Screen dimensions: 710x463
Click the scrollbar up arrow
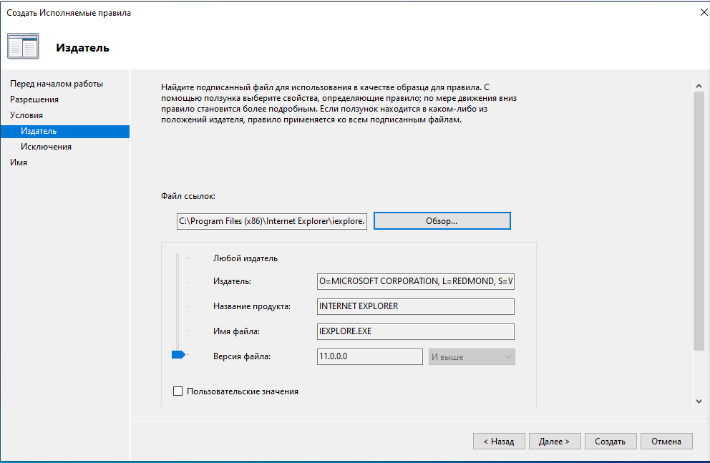[699, 86]
